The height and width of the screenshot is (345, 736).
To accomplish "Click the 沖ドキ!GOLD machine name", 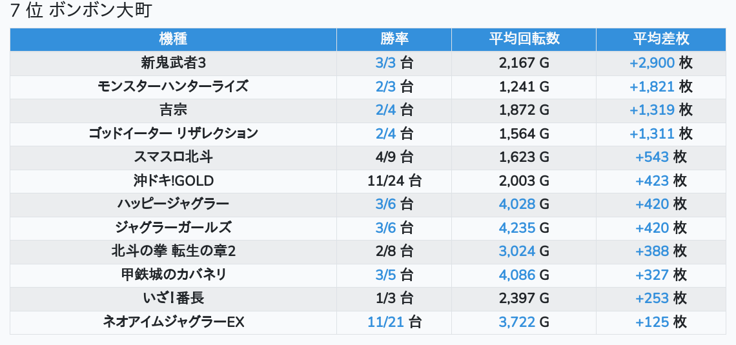I will point(173,181).
